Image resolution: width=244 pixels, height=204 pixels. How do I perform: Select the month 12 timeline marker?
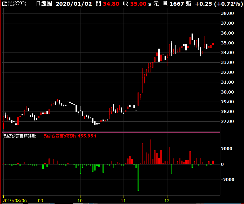pos(167,201)
